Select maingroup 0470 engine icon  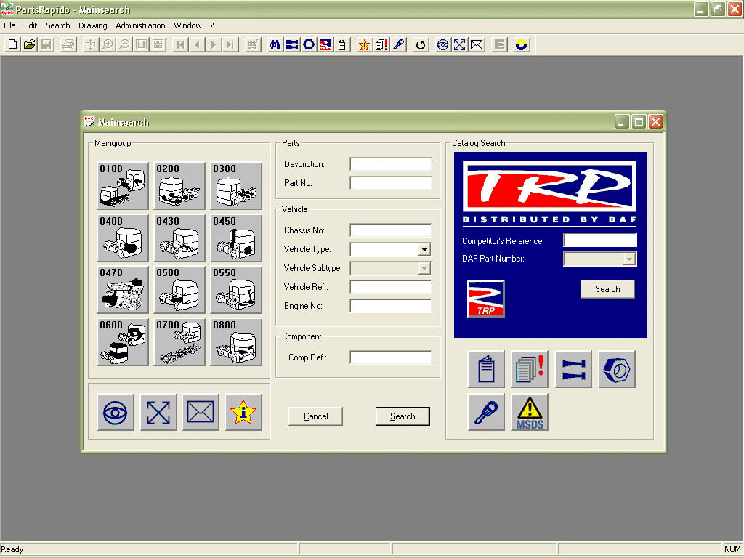click(123, 289)
